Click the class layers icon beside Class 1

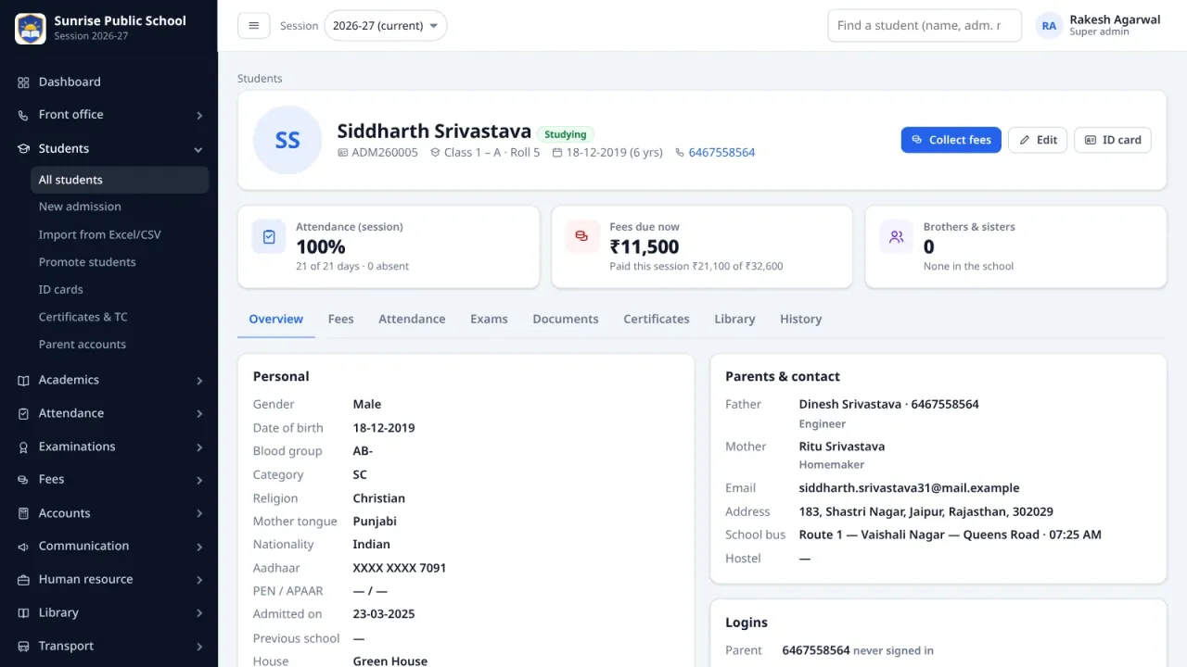coord(435,153)
